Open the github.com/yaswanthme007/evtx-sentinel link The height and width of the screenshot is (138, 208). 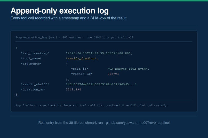[x=138, y=123]
